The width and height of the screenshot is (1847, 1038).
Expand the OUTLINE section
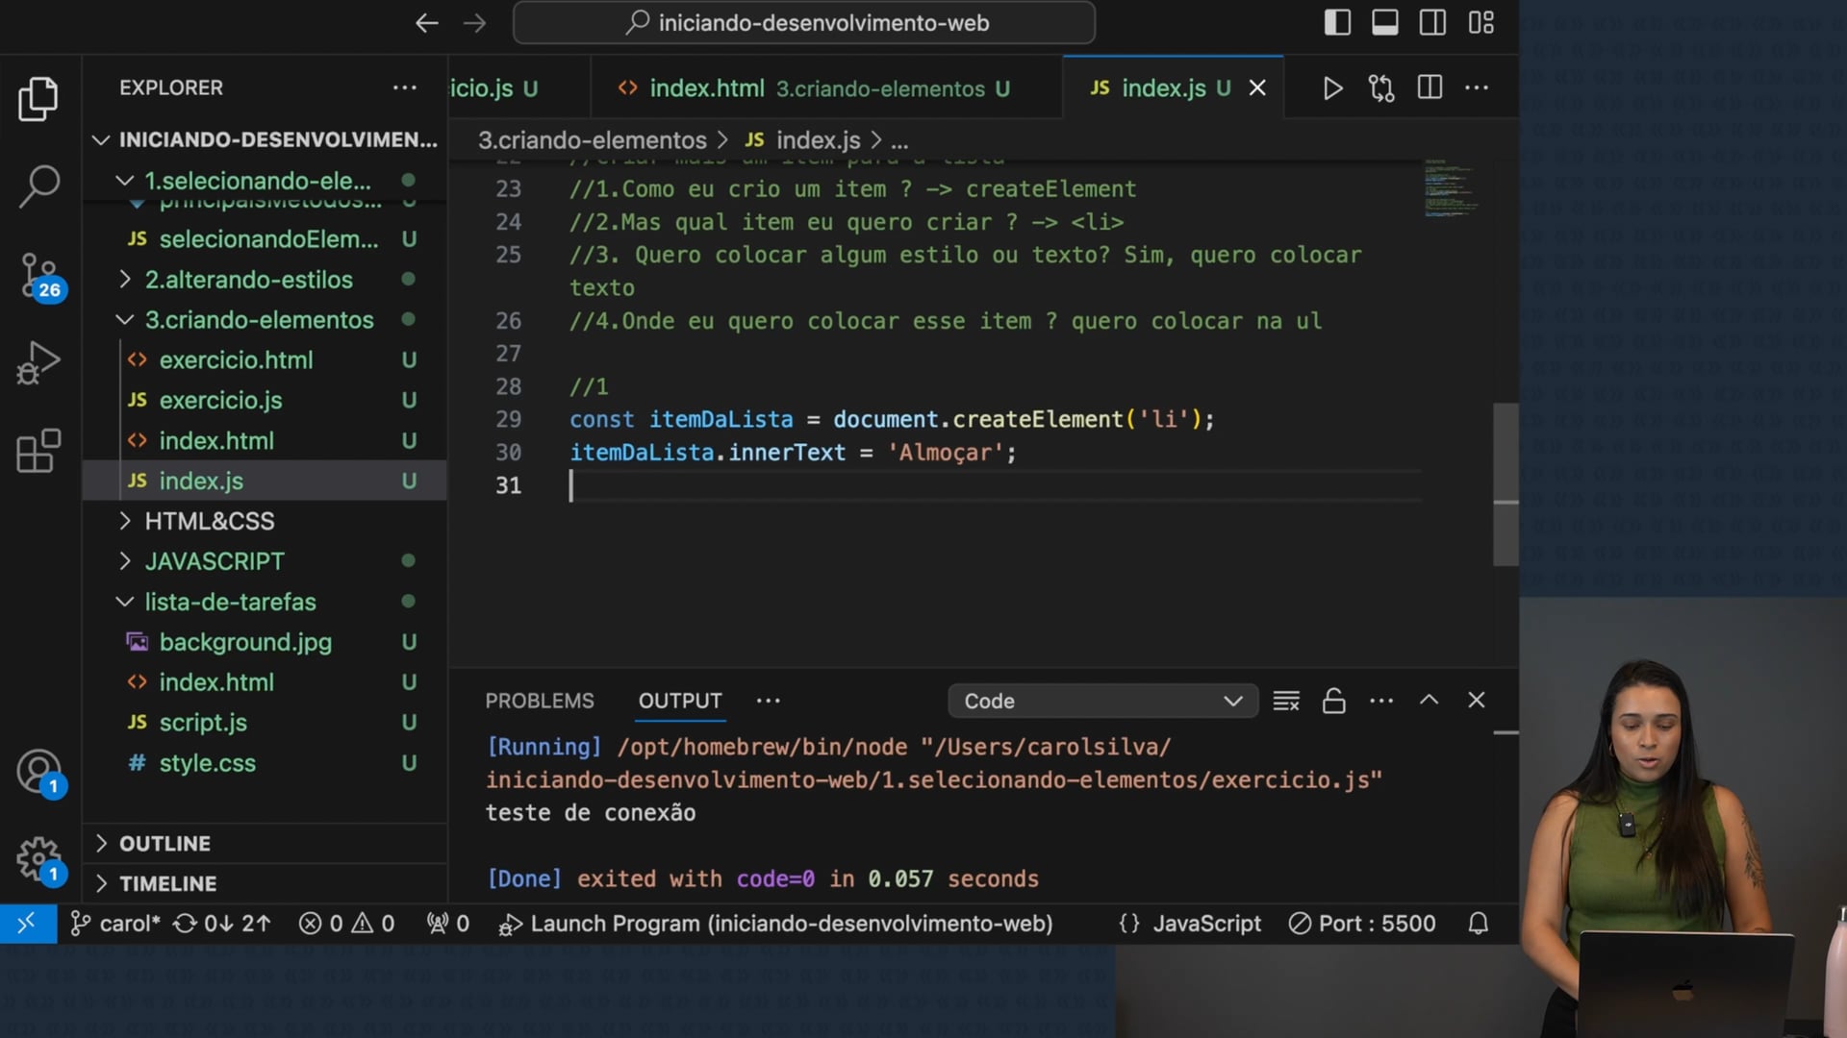pyautogui.click(x=164, y=843)
